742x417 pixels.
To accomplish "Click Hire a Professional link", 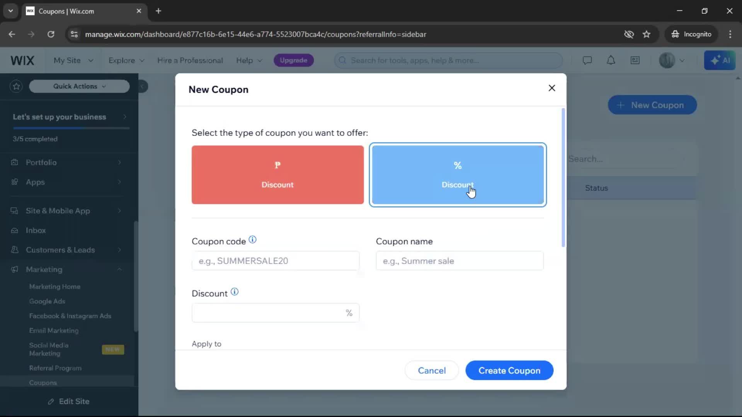I will point(190,60).
